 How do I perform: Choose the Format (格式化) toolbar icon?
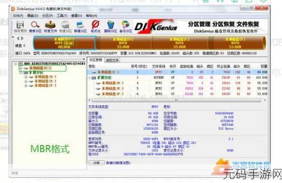tap(95, 27)
